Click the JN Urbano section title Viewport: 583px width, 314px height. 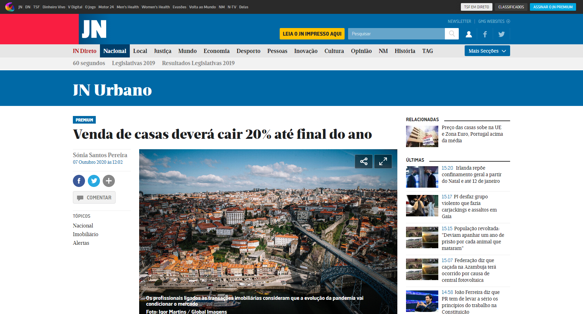click(x=112, y=90)
